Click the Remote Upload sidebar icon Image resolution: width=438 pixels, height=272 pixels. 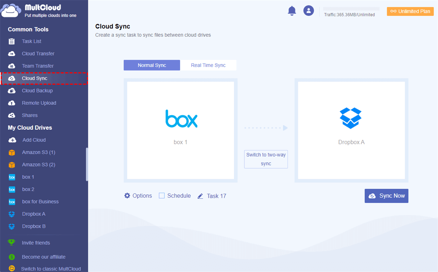12,103
